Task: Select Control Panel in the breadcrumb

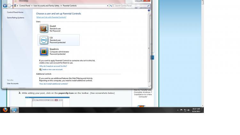Action: tap(25, 6)
